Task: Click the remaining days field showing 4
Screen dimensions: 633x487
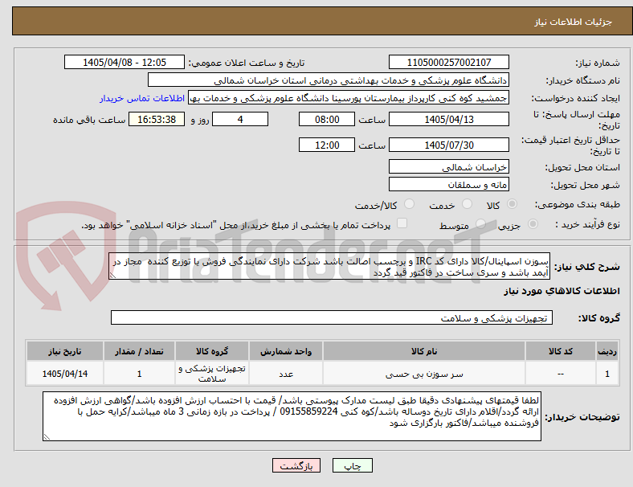Action: point(240,120)
